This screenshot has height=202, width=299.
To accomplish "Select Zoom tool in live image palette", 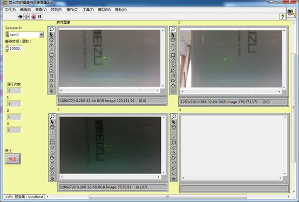I will pyautogui.click(x=51, y=29).
